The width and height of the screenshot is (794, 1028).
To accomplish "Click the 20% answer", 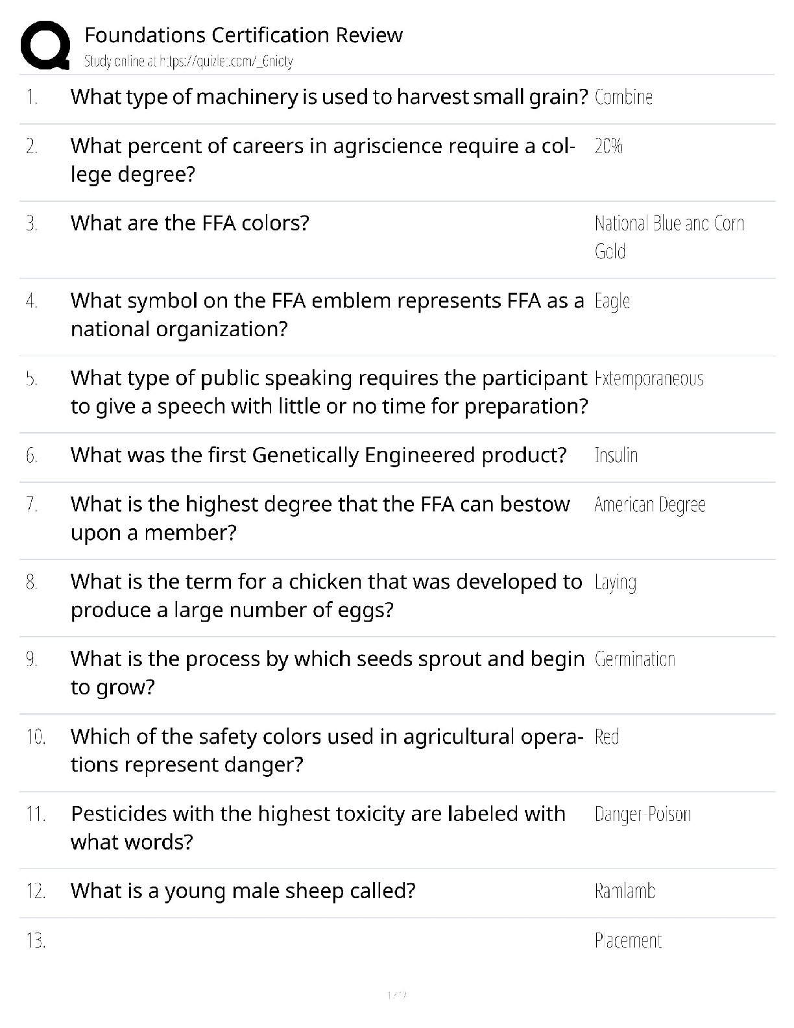I will click(x=608, y=147).
